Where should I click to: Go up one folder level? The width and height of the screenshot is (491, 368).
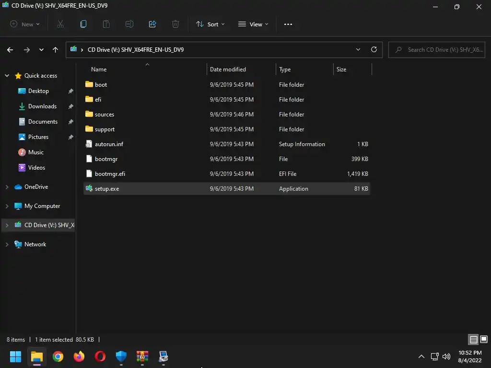(56, 50)
